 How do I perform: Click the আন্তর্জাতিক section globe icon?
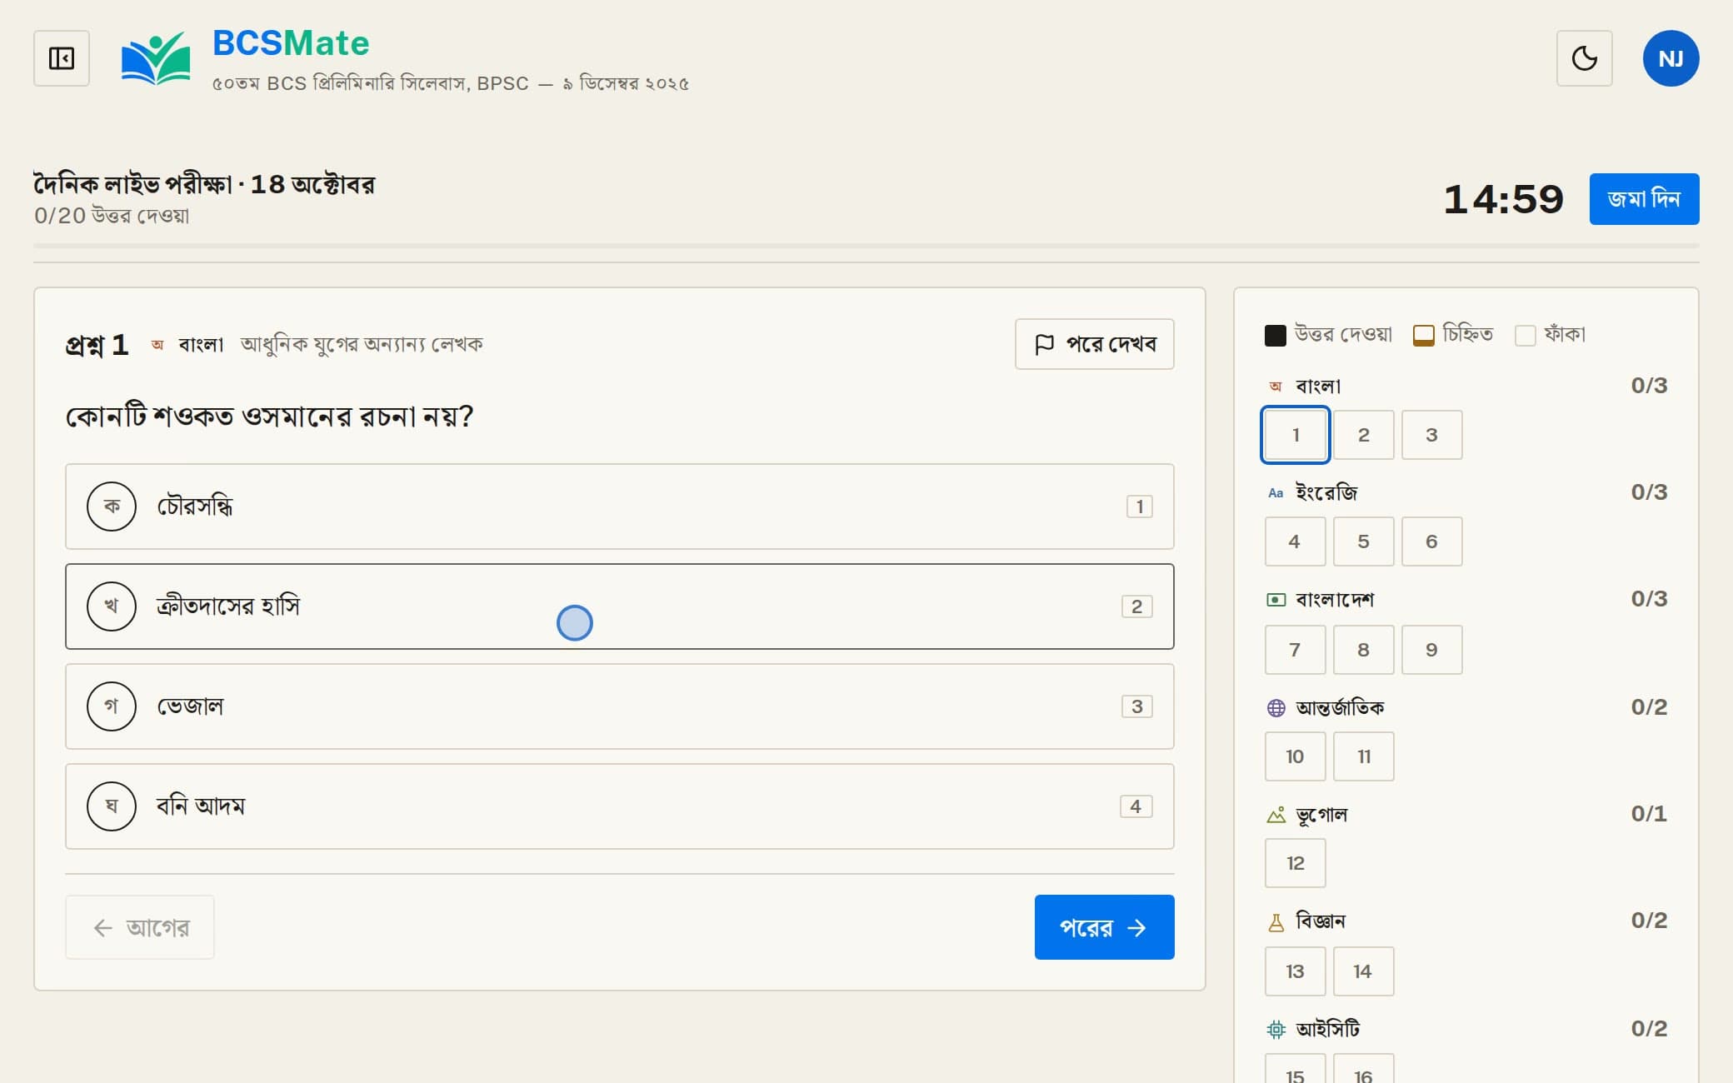1276,708
